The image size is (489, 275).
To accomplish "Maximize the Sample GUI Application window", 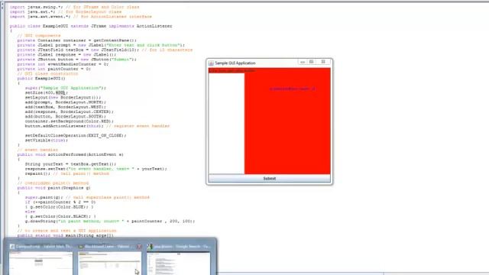I will pos(311,62).
